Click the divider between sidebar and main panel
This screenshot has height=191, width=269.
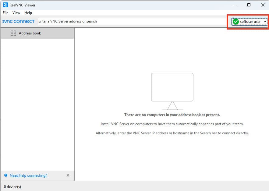coord(74,104)
